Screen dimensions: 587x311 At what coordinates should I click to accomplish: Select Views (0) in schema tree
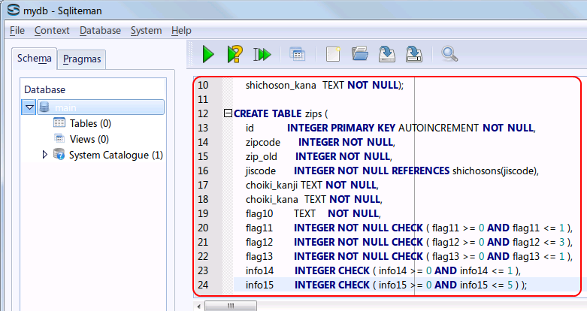click(89, 139)
